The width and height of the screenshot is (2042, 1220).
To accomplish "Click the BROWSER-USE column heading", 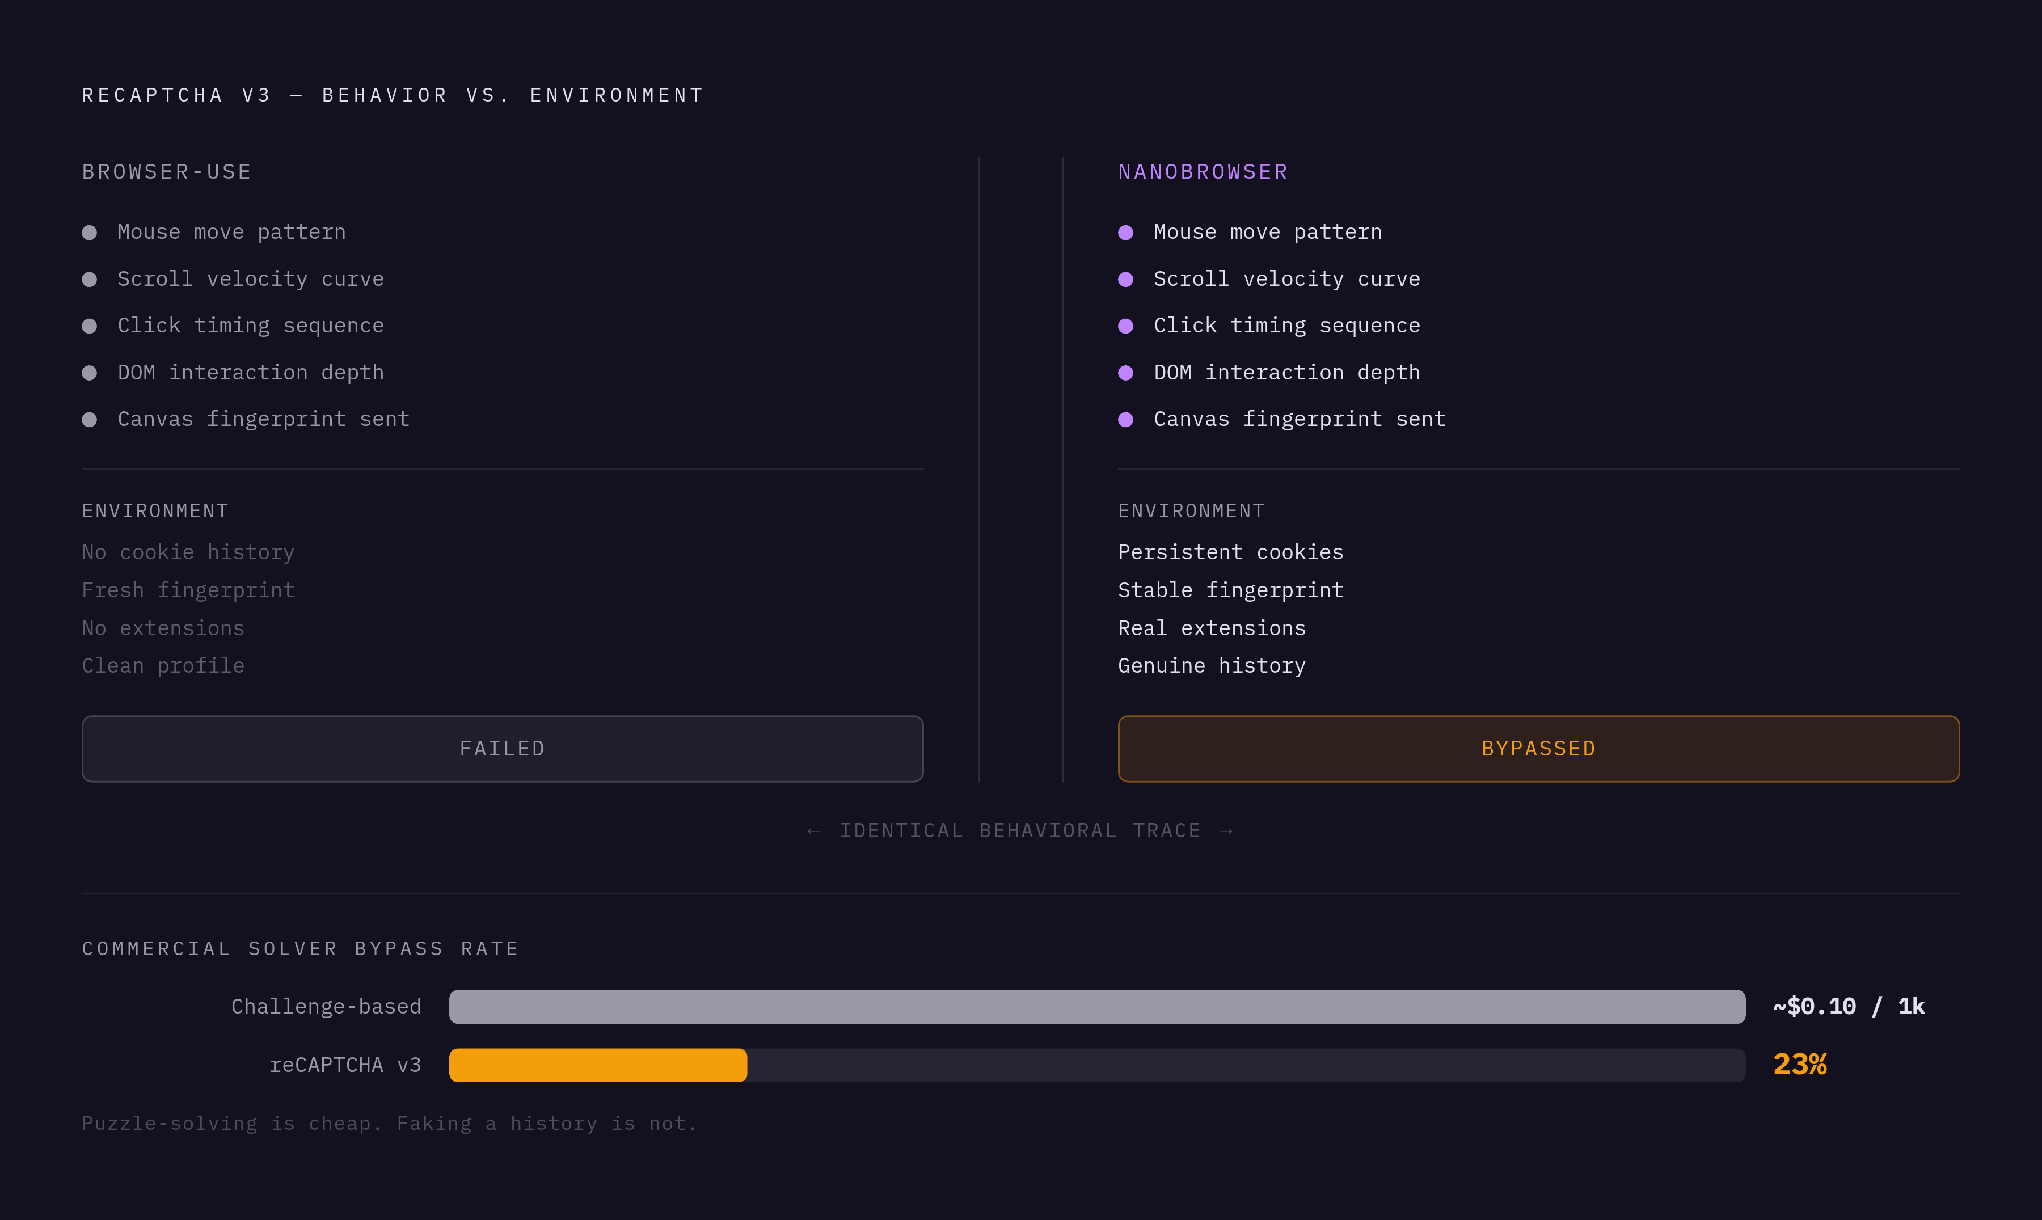I will coord(167,172).
